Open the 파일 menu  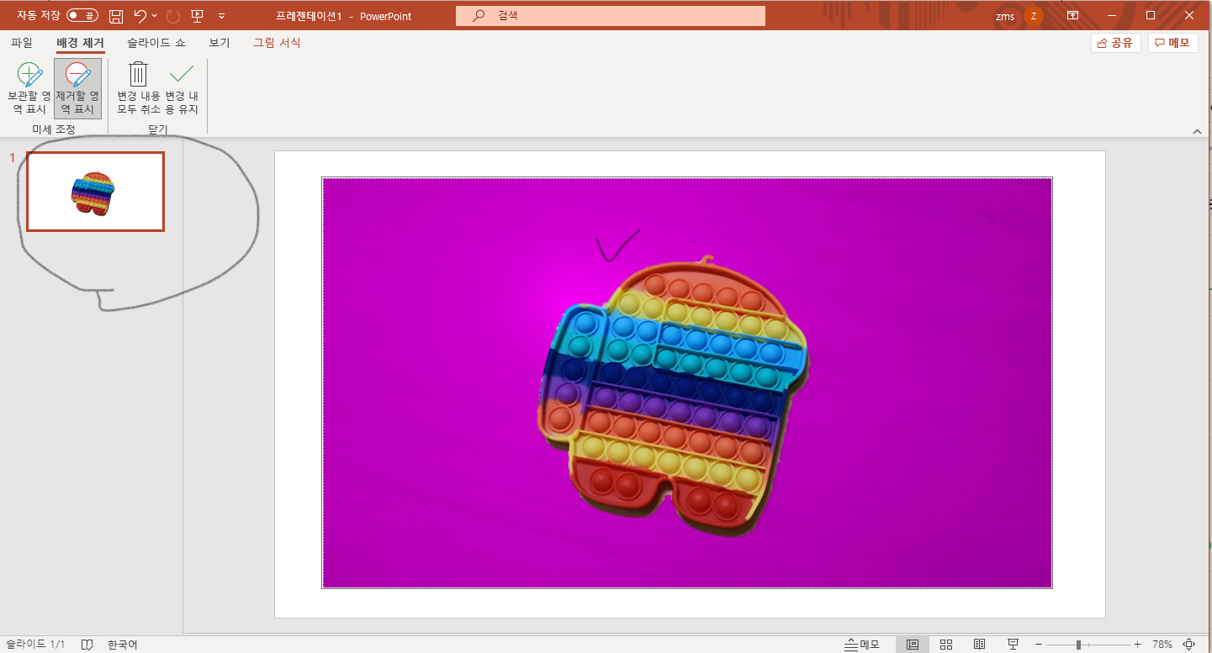coord(22,43)
